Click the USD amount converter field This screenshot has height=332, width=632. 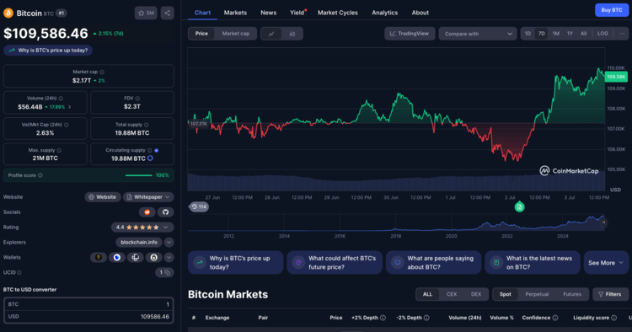(x=88, y=317)
